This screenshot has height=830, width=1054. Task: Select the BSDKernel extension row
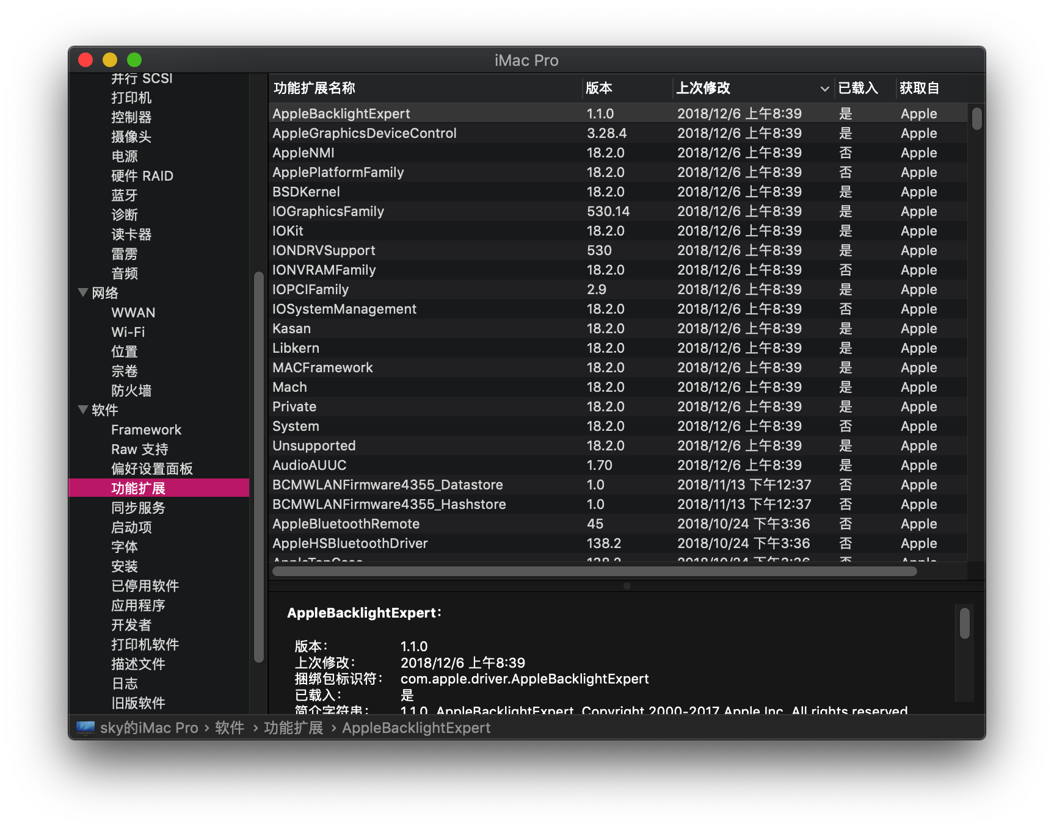618,192
